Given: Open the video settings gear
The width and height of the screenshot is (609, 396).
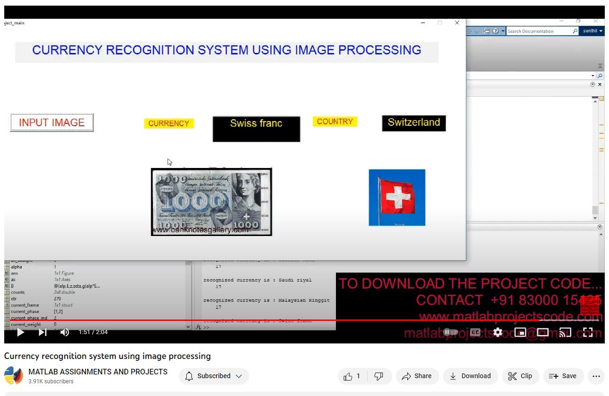Looking at the screenshot, I should click(498, 332).
